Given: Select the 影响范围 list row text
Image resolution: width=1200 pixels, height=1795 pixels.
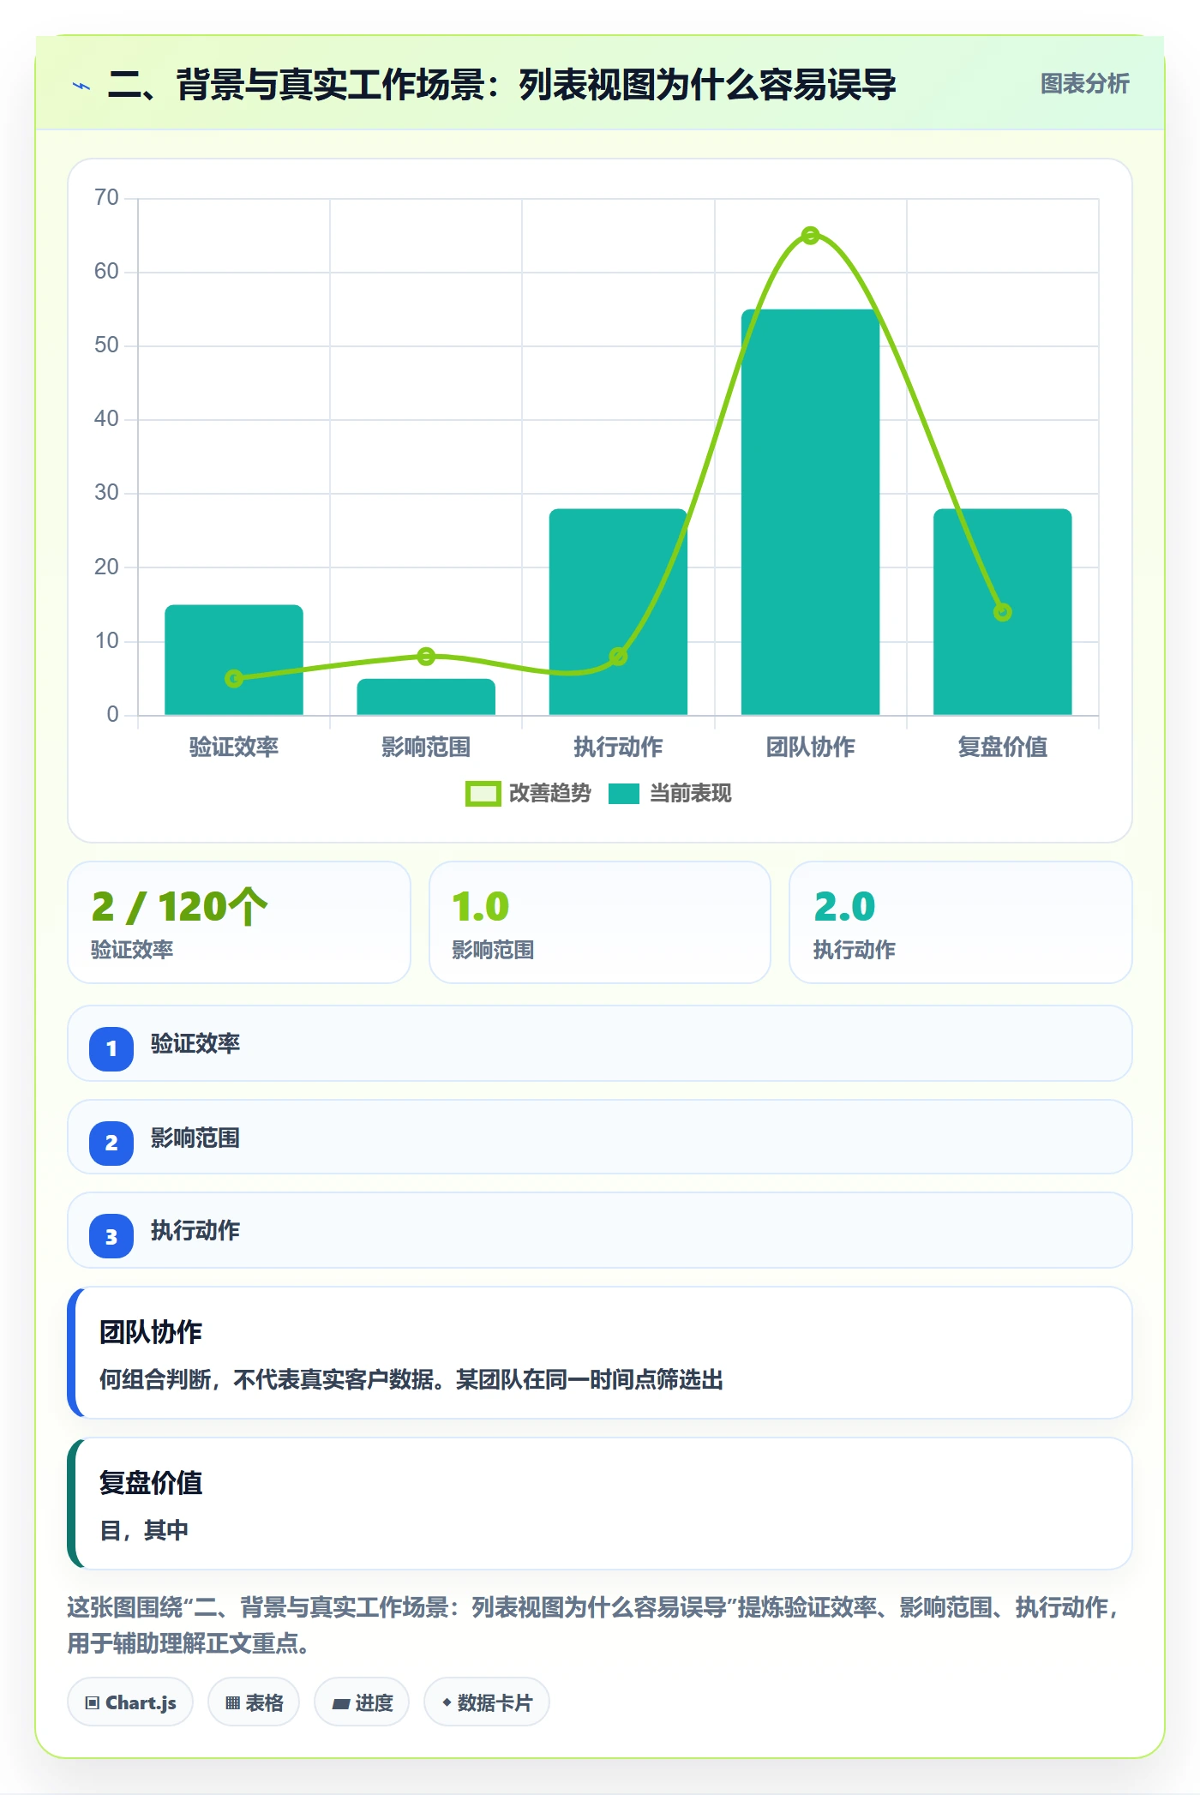Looking at the screenshot, I should (x=195, y=1138).
